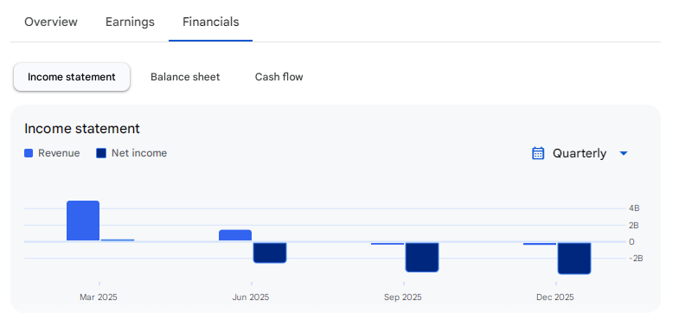
Task: Switch to Balance sheet view
Action: pos(185,77)
